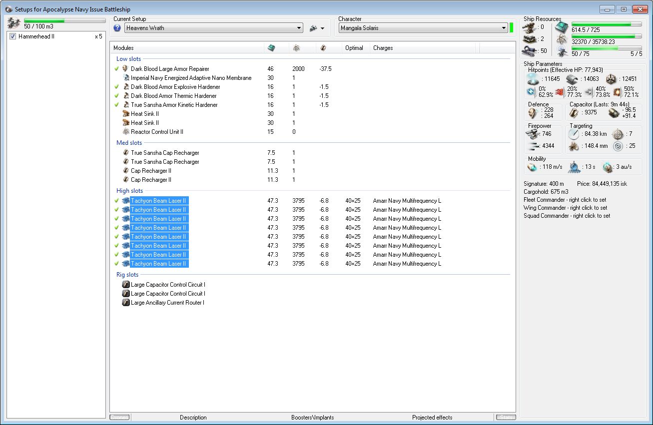Click the drone bay icon above Hammerhead II
This screenshot has height=425, width=653.
pos(14,23)
